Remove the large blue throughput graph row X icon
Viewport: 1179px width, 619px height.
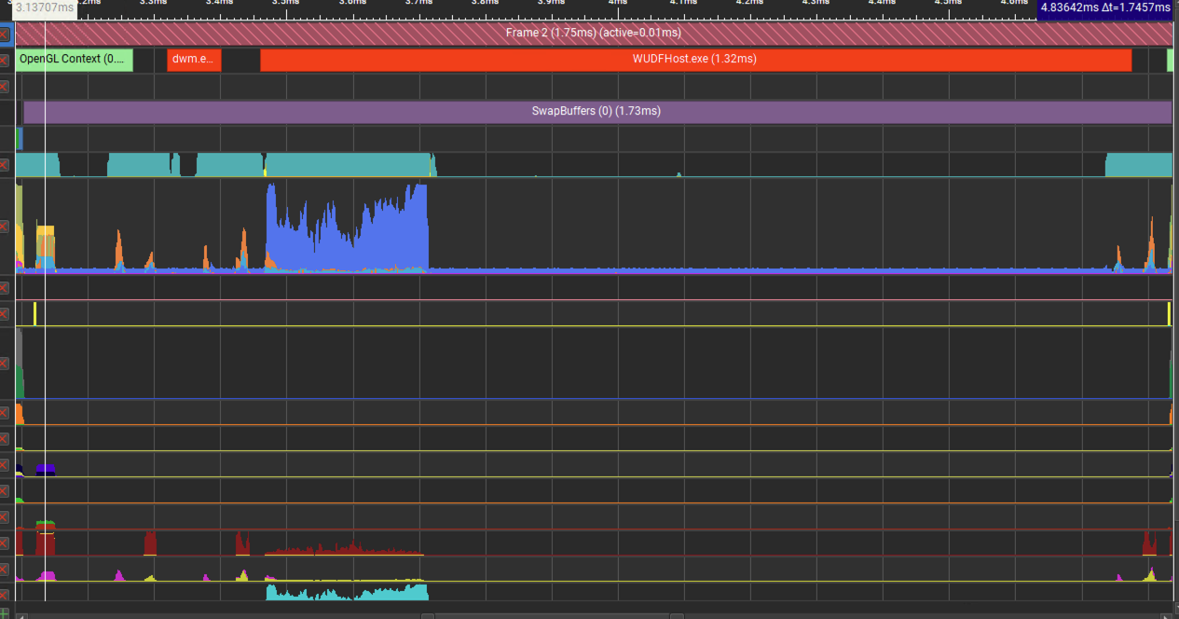pyautogui.click(x=5, y=227)
